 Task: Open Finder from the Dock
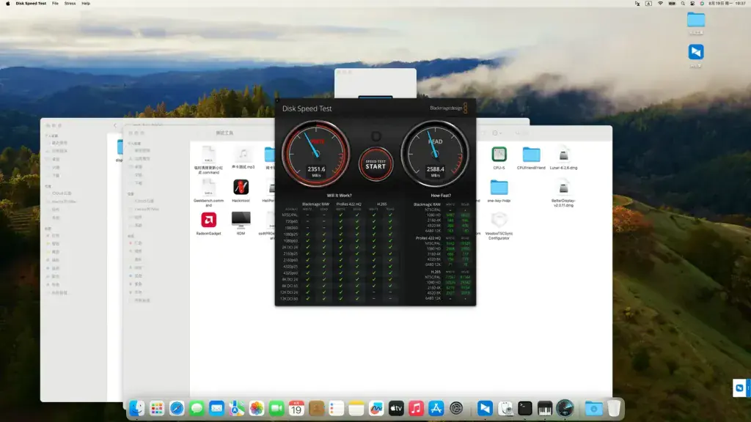136,408
